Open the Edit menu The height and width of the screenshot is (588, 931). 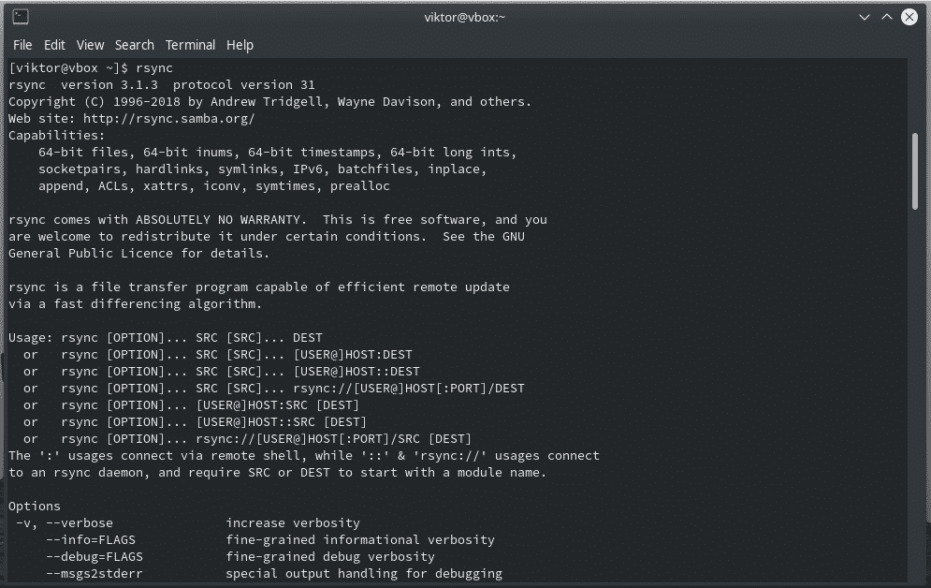point(54,45)
